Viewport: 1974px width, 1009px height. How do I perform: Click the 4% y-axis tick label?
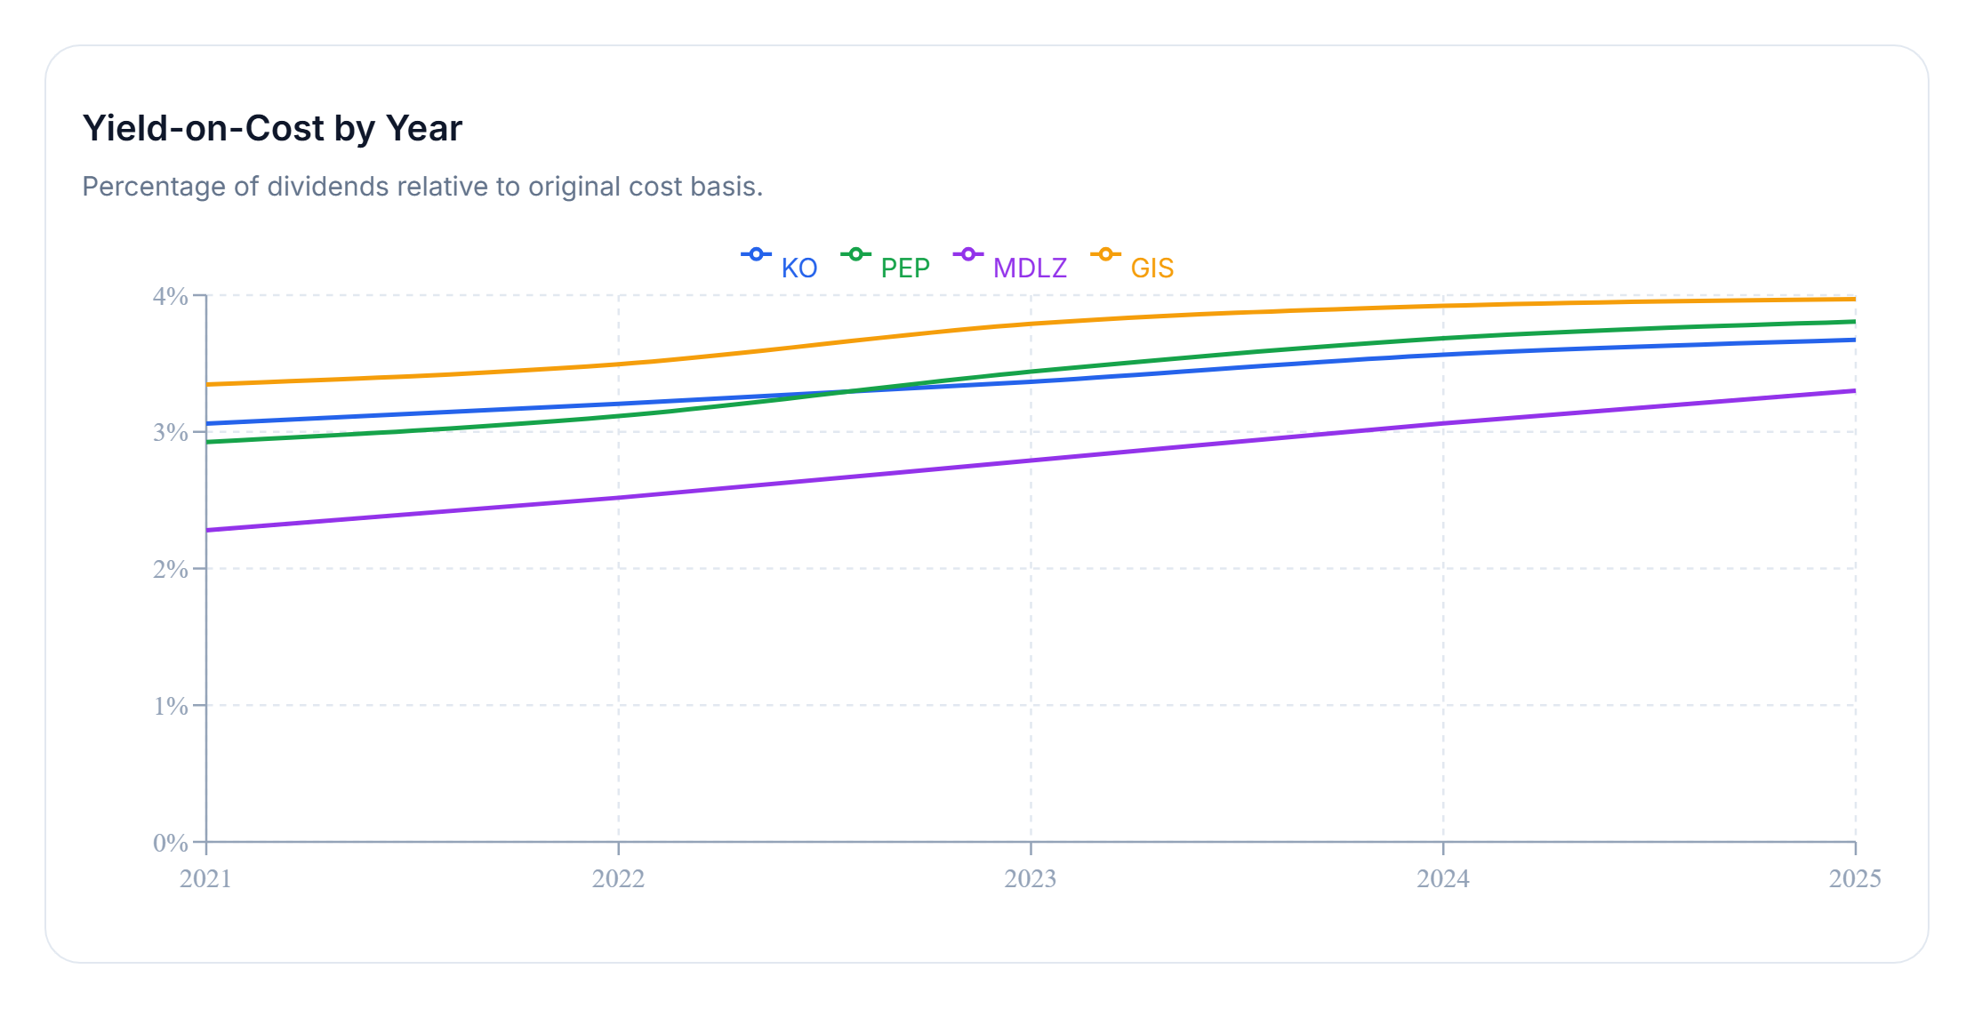tap(171, 296)
